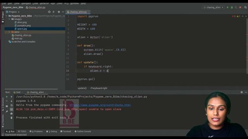This screenshot has width=248, height=139.
Task: Select the chasing_alien.py editor tab
Action: (78, 12)
